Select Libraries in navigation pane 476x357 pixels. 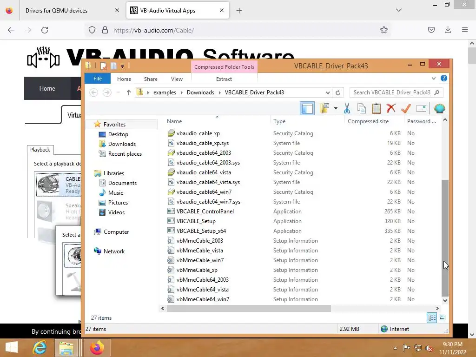[113, 173]
